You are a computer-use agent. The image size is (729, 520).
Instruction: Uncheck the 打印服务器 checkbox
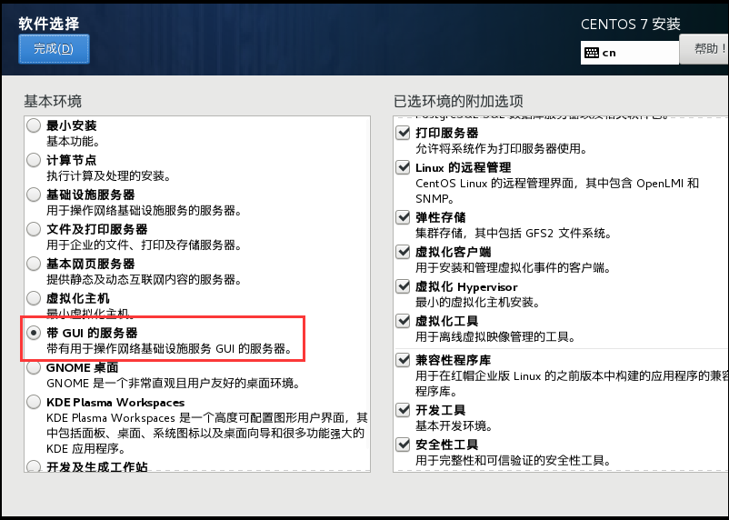(403, 133)
